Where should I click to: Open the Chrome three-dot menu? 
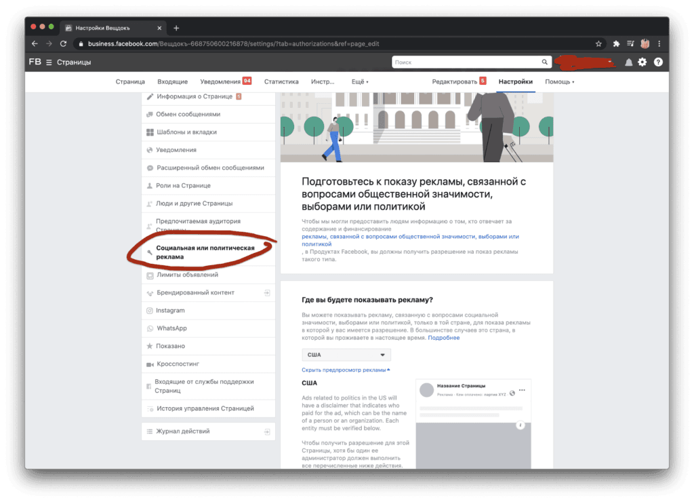[x=659, y=44]
